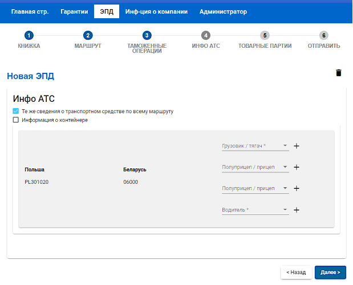Add a driver with plus icon

[x=297, y=210]
